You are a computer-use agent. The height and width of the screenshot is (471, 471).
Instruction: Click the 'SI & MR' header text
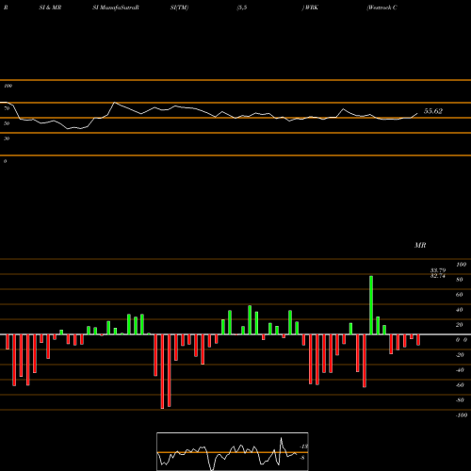point(50,8)
